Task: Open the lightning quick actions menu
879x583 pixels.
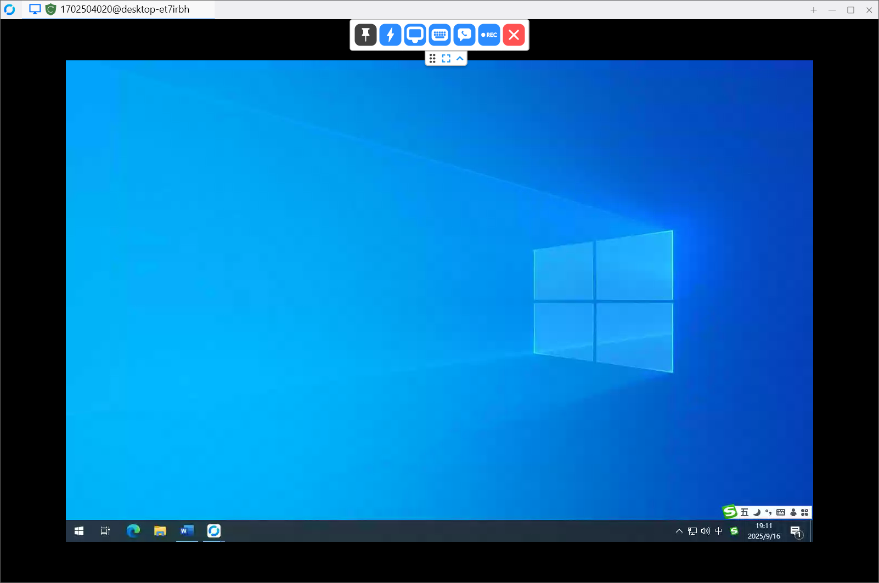Action: (390, 35)
